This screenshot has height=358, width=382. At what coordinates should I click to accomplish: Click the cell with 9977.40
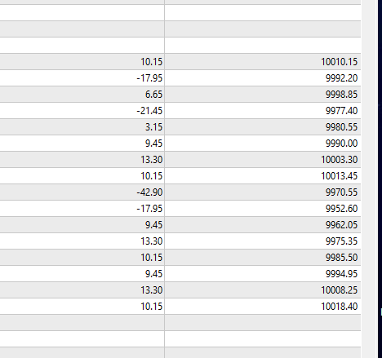click(263, 111)
